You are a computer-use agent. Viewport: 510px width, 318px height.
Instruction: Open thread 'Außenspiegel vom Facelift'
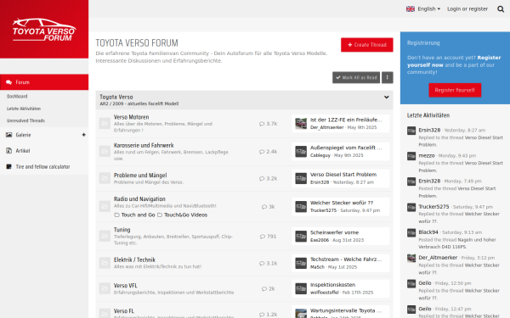click(x=346, y=148)
